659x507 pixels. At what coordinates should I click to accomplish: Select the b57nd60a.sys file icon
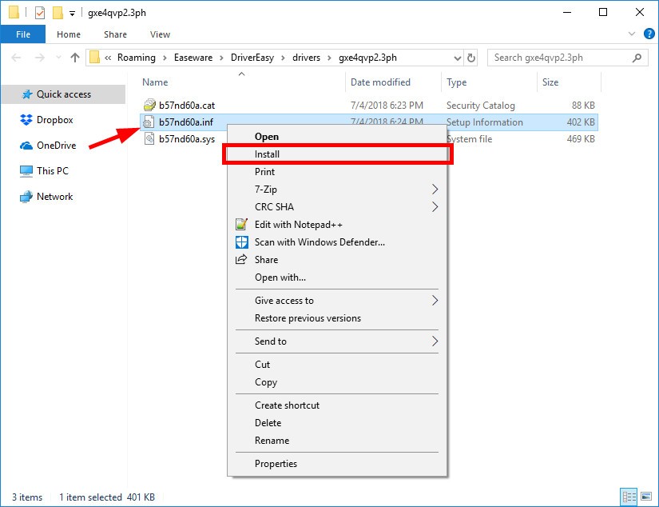(x=149, y=138)
